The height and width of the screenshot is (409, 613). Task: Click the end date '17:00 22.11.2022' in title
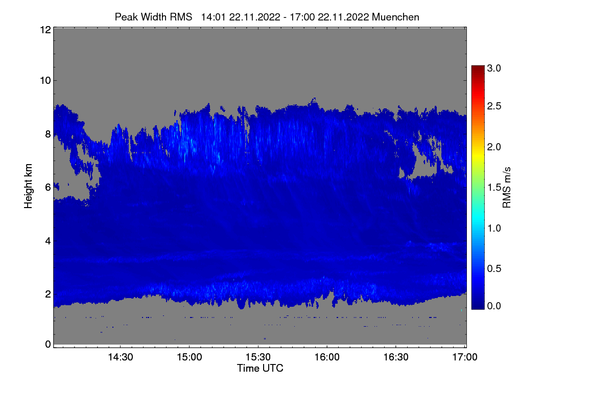[x=329, y=17]
